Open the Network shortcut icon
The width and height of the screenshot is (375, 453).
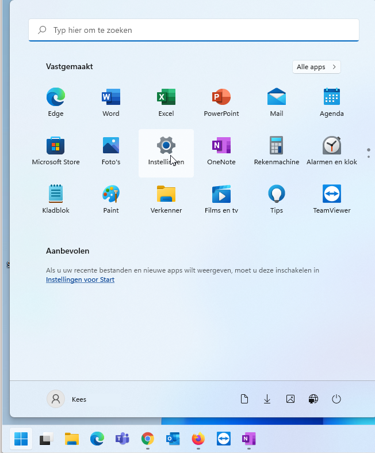(313, 399)
